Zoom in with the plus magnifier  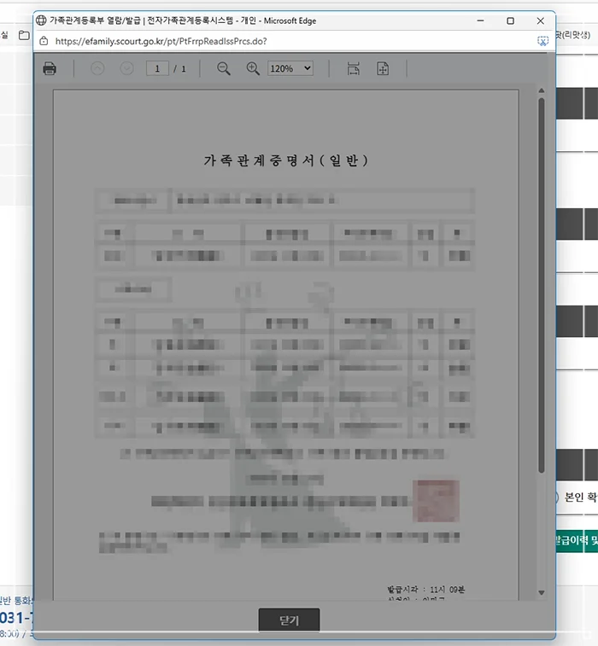253,69
